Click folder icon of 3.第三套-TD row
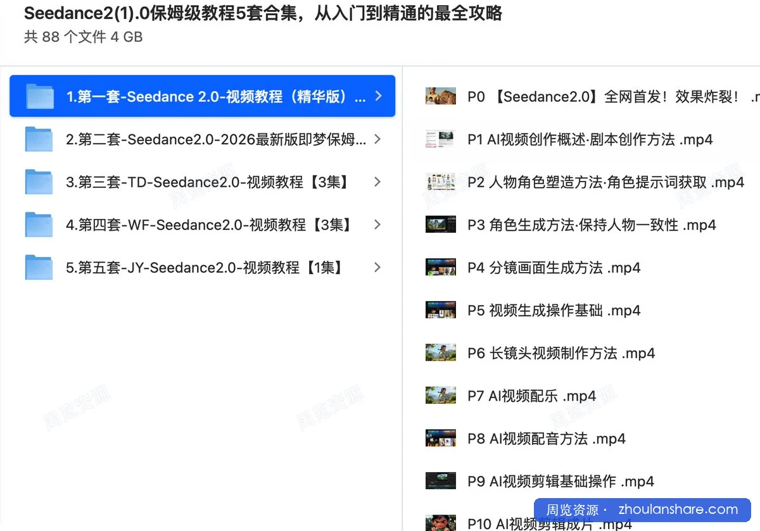This screenshot has width=760, height=531. point(39,182)
